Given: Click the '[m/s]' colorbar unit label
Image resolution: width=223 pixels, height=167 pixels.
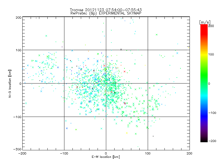Looking at the screenshot, I should coord(205,22).
